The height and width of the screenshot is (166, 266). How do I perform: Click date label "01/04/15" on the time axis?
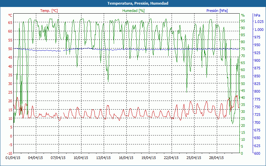point(13,158)
